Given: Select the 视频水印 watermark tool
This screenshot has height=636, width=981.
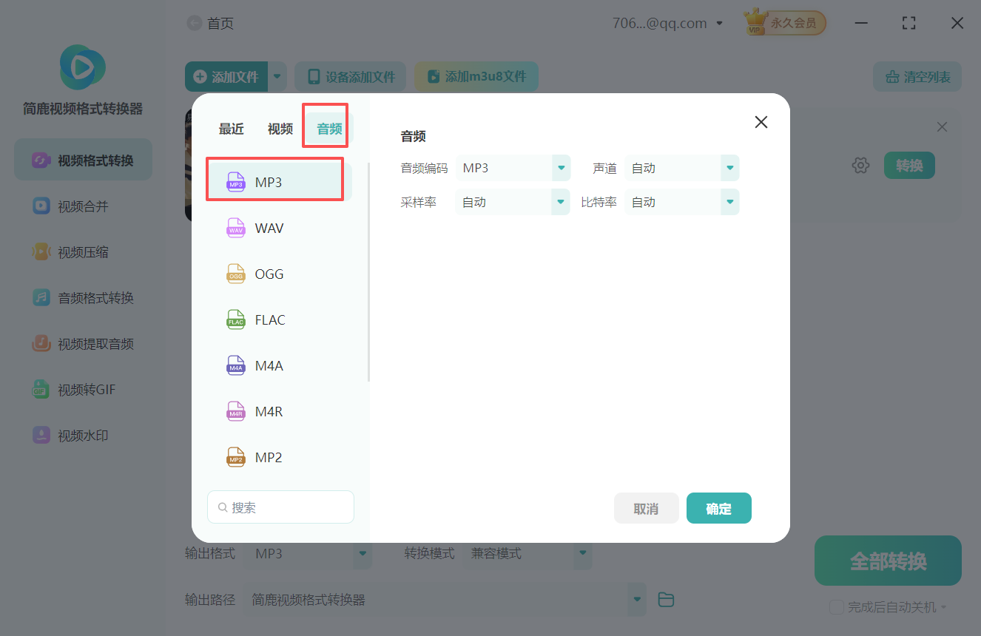Looking at the screenshot, I should [x=82, y=435].
